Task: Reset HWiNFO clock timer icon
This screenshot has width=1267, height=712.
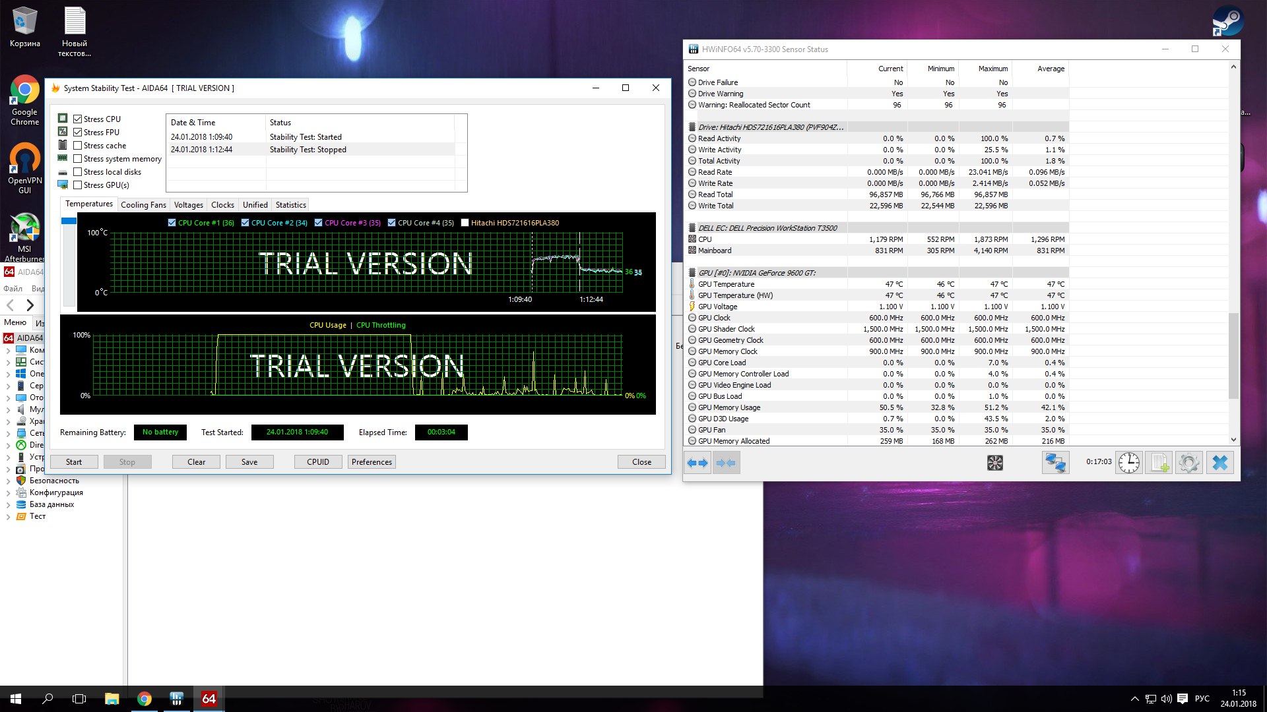Action: 1129,463
